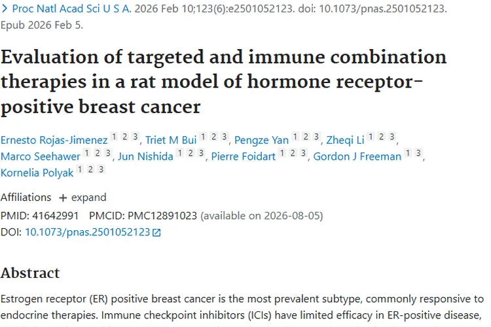The width and height of the screenshot is (491, 327).
Task: Click affiliation superscript 1 after Ernesto Rojas-Jimenez
Action: pyautogui.click(x=113, y=137)
